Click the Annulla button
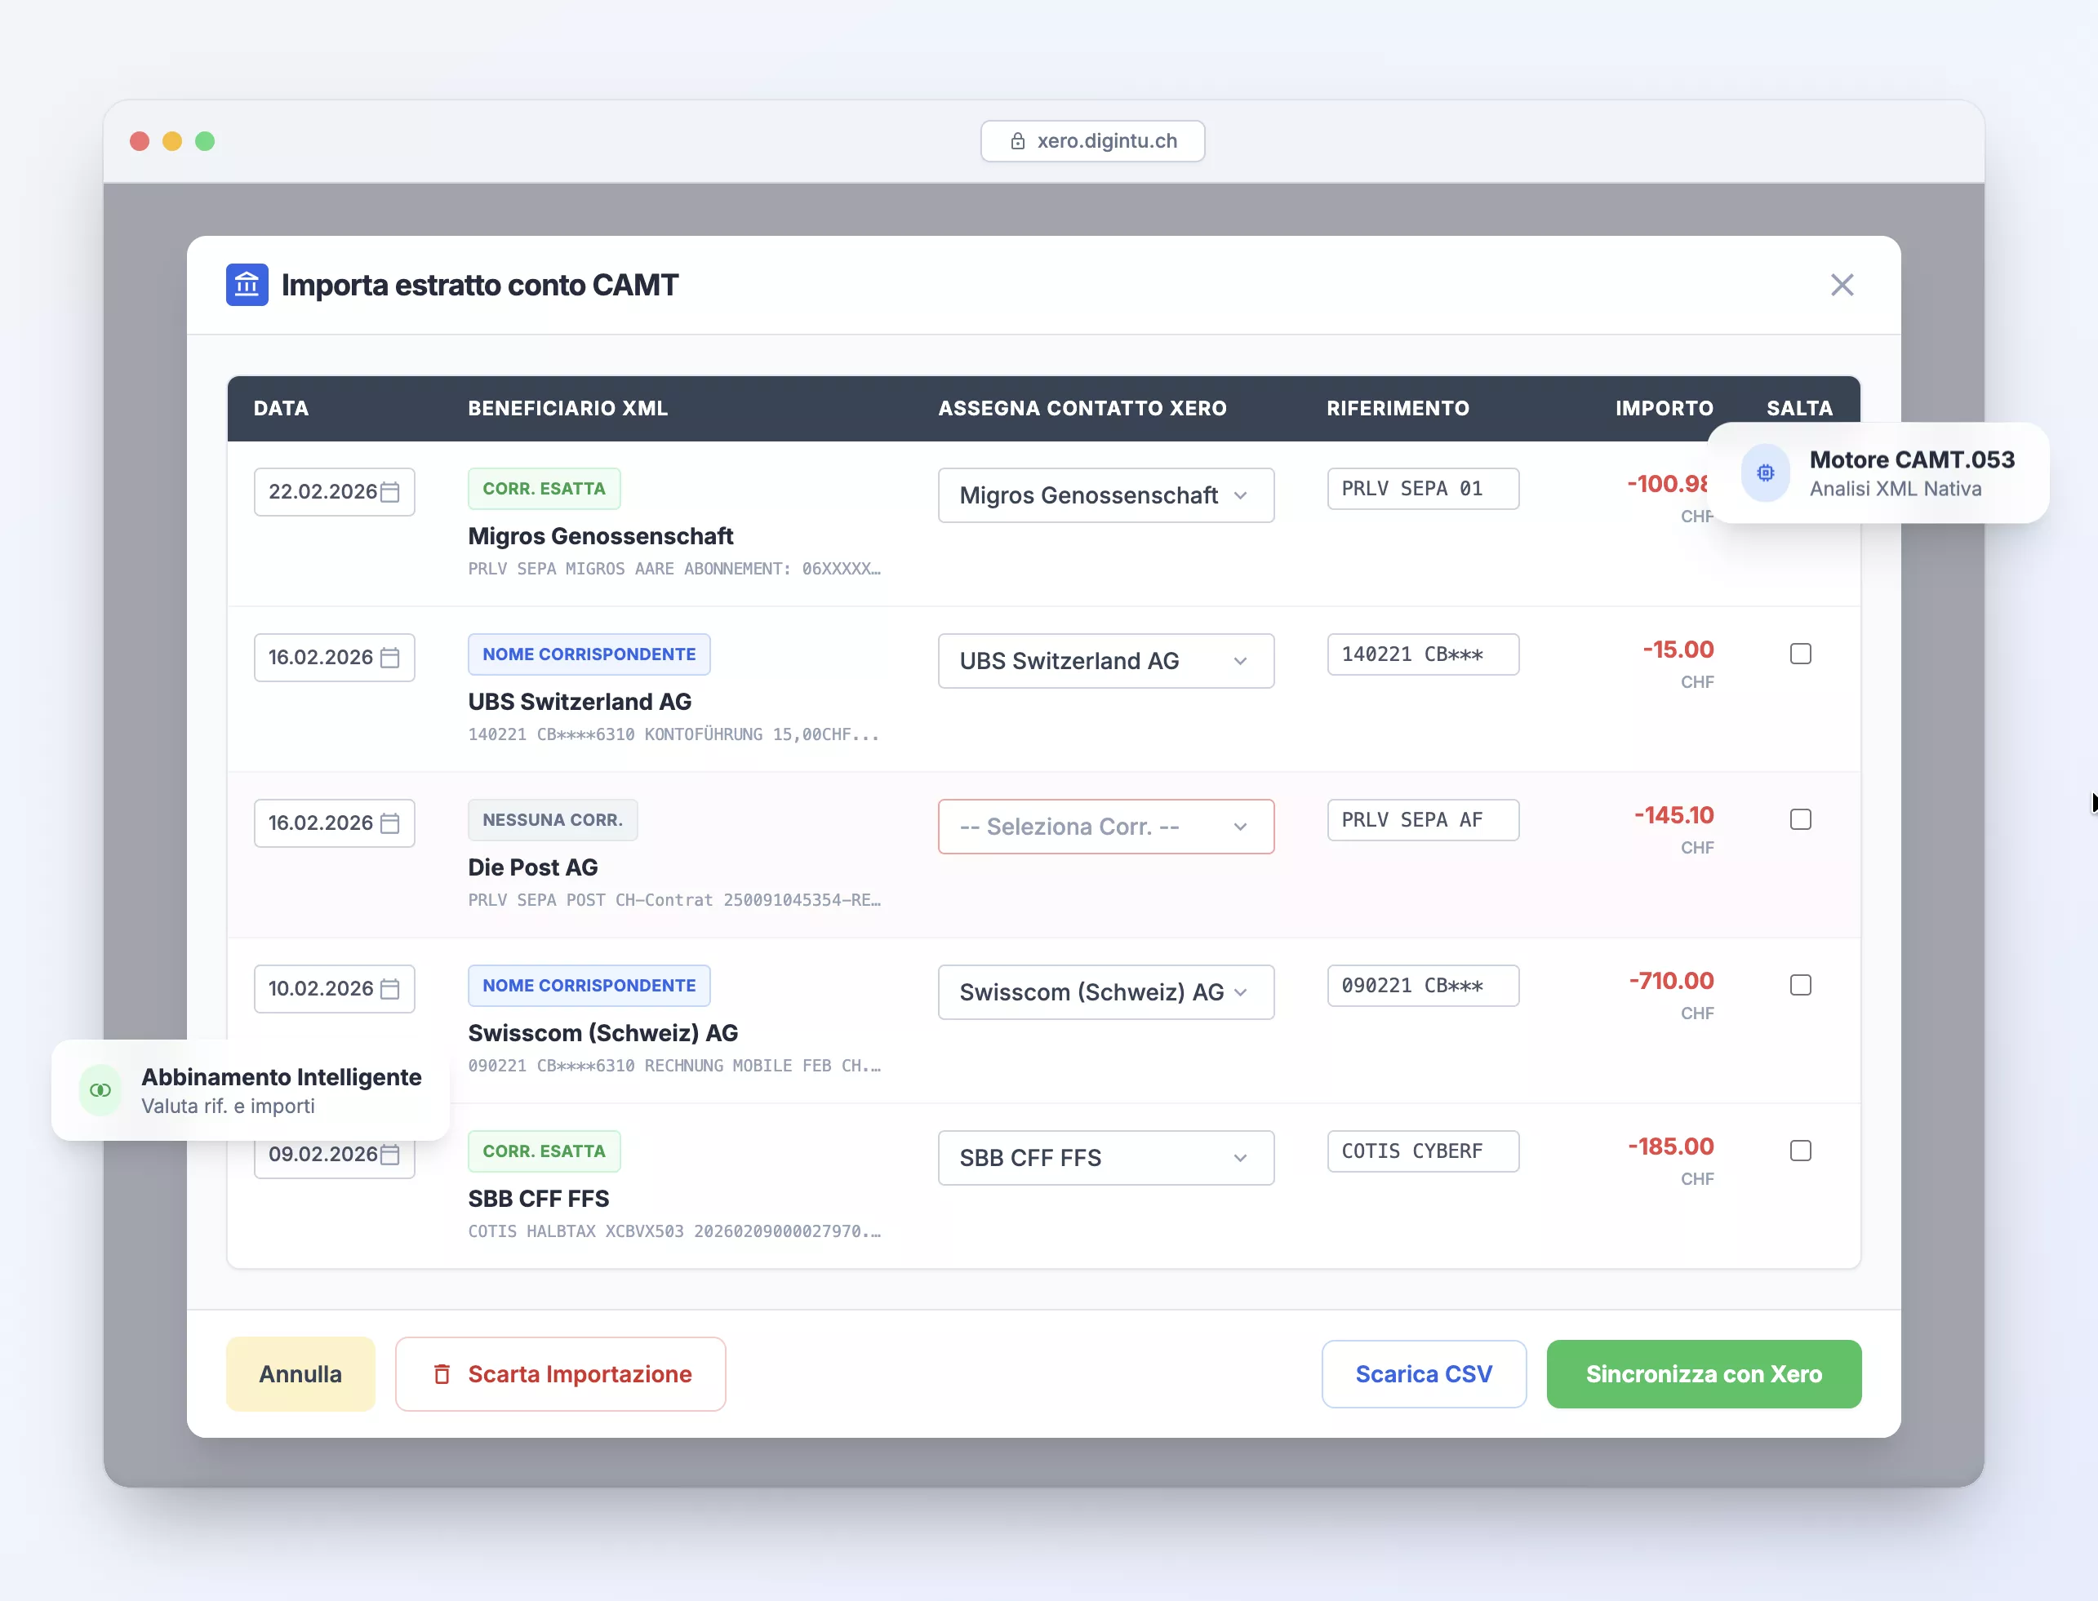Screen dimensions: 2098x1601 (x=300, y=1374)
